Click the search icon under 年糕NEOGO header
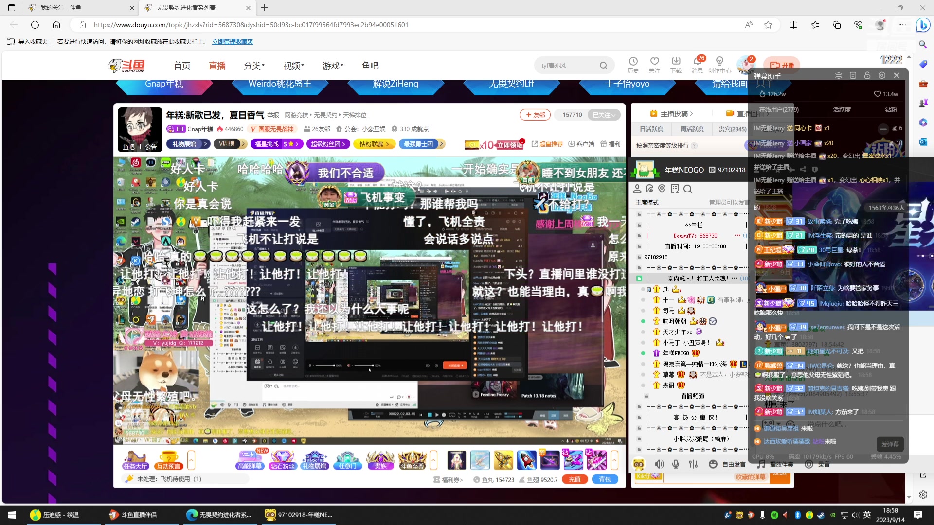Image resolution: width=934 pixels, height=525 pixels. point(687,189)
